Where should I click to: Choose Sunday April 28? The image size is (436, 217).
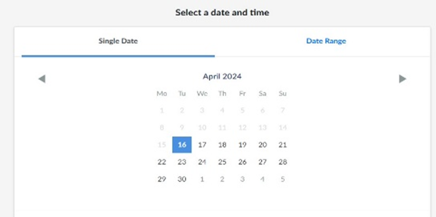pyautogui.click(x=282, y=162)
